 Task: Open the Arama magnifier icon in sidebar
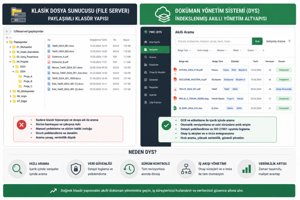coord(145,57)
